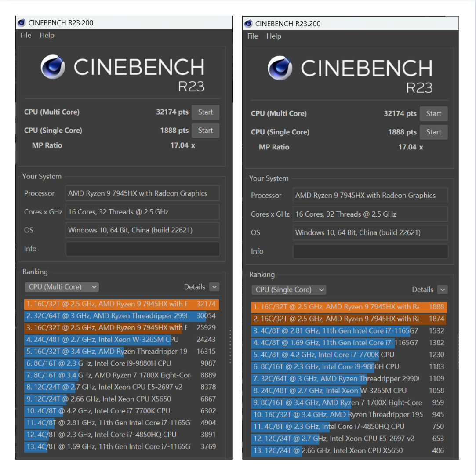Select single core row scoring 1874
Viewport: 476px width, 475px height.
pyautogui.click(x=349, y=319)
